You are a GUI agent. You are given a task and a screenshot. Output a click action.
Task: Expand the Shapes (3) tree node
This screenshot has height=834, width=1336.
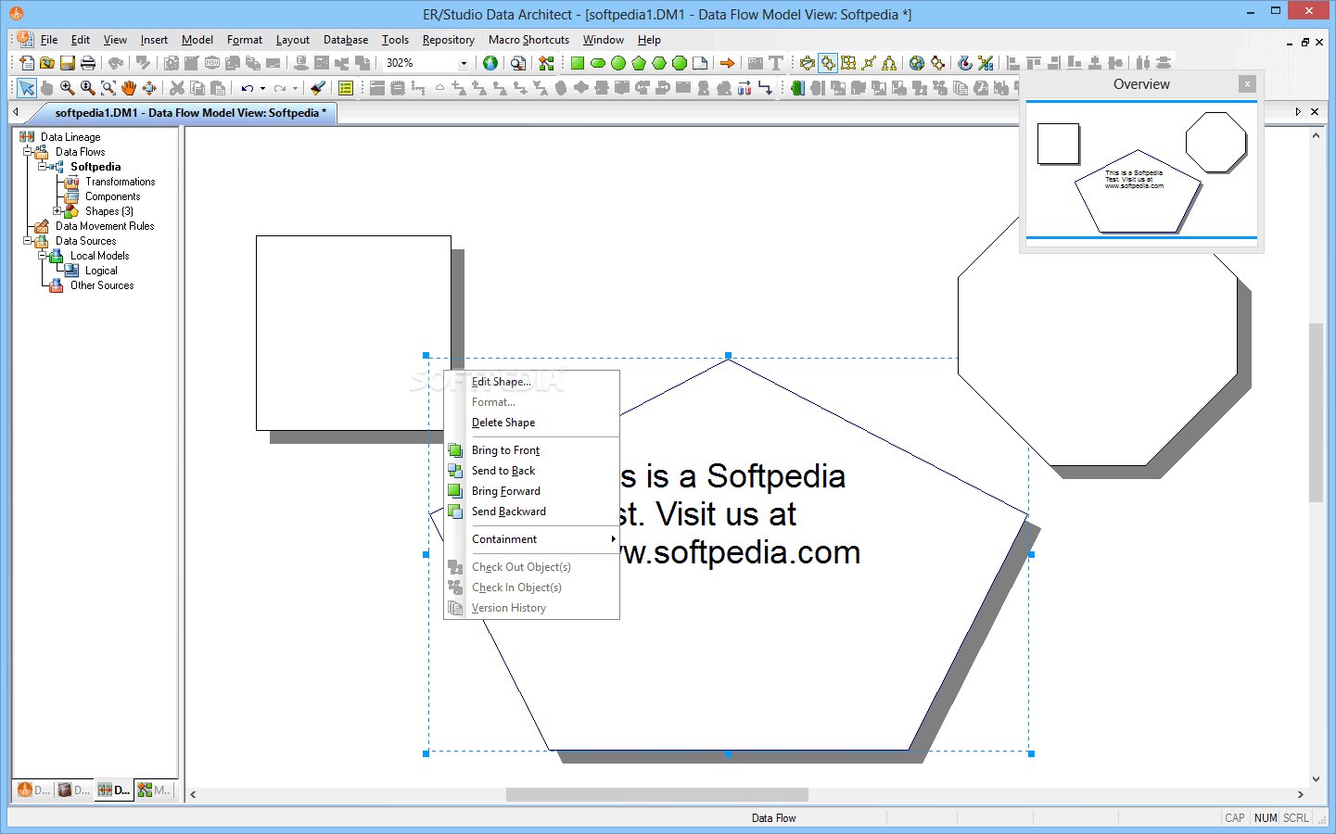(57, 211)
